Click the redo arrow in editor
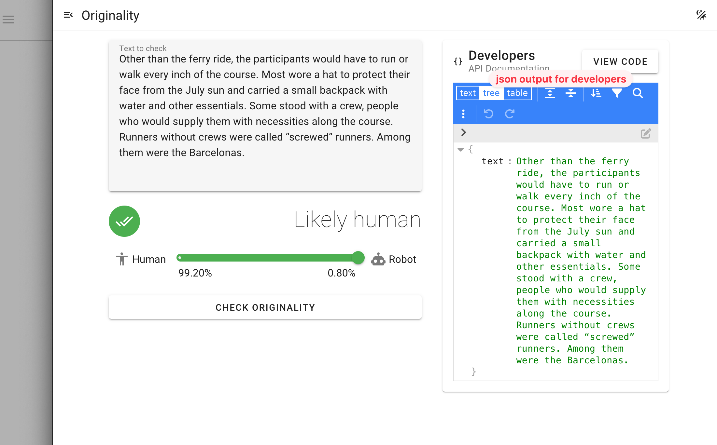The image size is (717, 445). click(x=510, y=114)
